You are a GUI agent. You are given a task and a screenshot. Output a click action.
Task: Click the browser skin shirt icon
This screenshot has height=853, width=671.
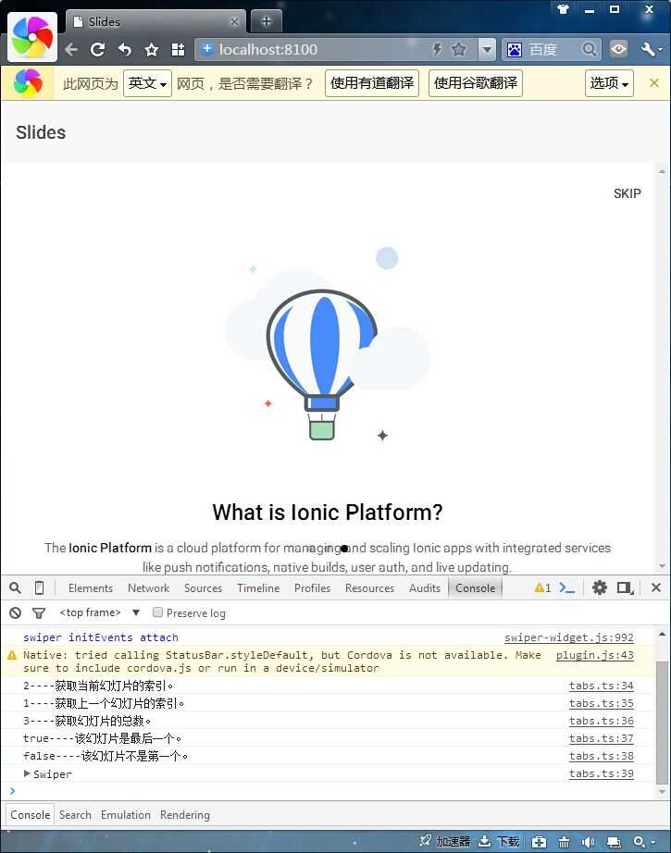(563, 8)
